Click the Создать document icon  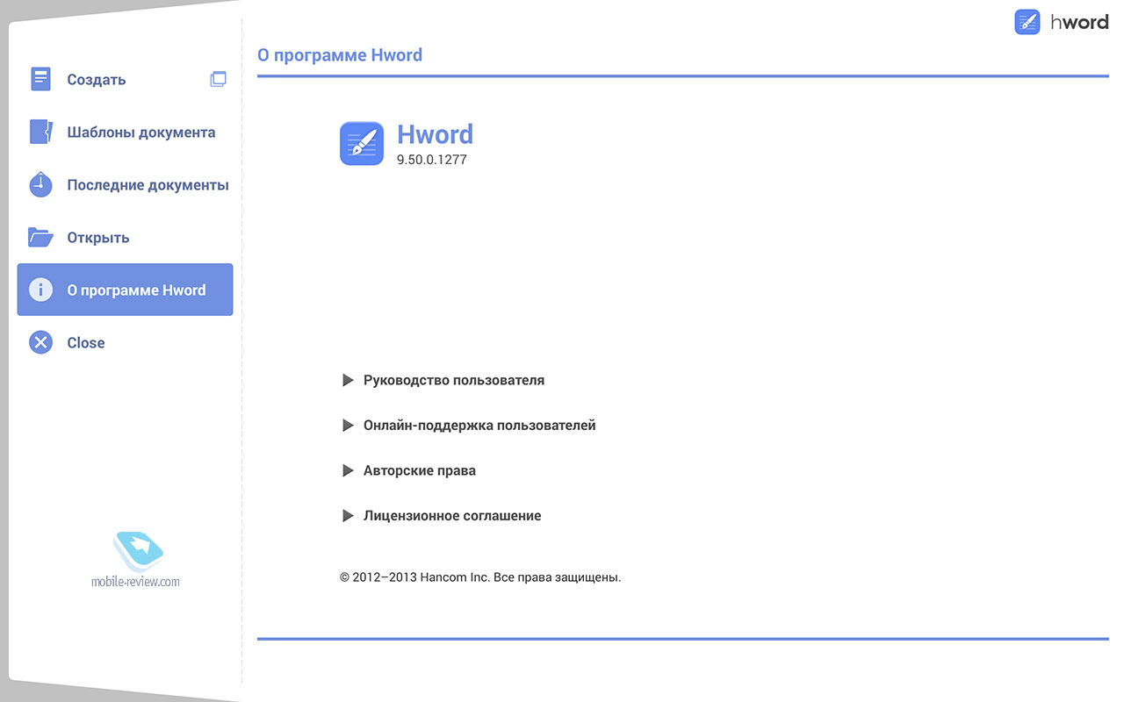pos(40,79)
